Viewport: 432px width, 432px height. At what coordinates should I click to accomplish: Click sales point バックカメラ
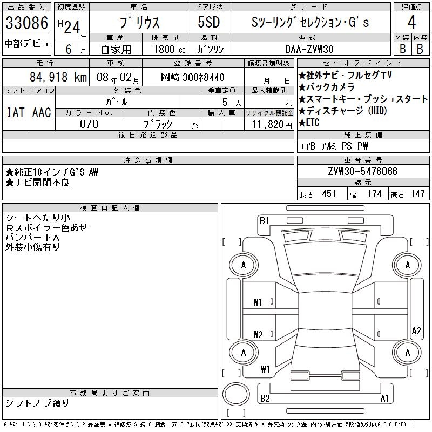327,87
